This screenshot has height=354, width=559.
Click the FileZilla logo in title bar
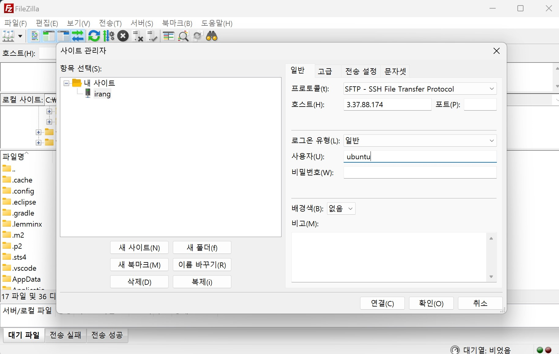[9, 9]
